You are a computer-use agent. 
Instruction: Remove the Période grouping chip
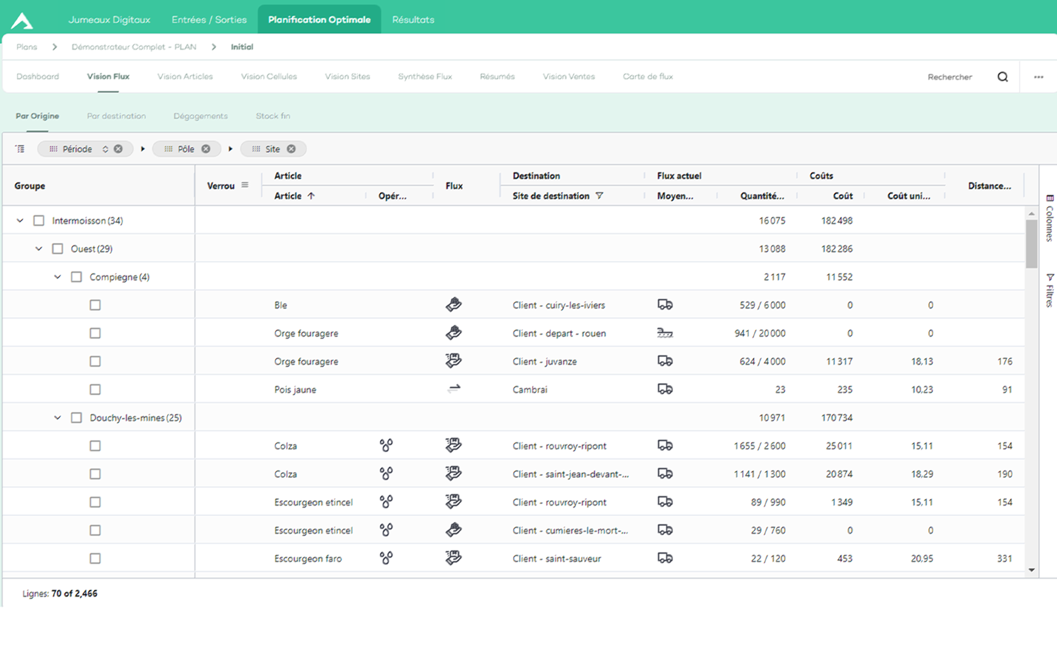click(118, 149)
